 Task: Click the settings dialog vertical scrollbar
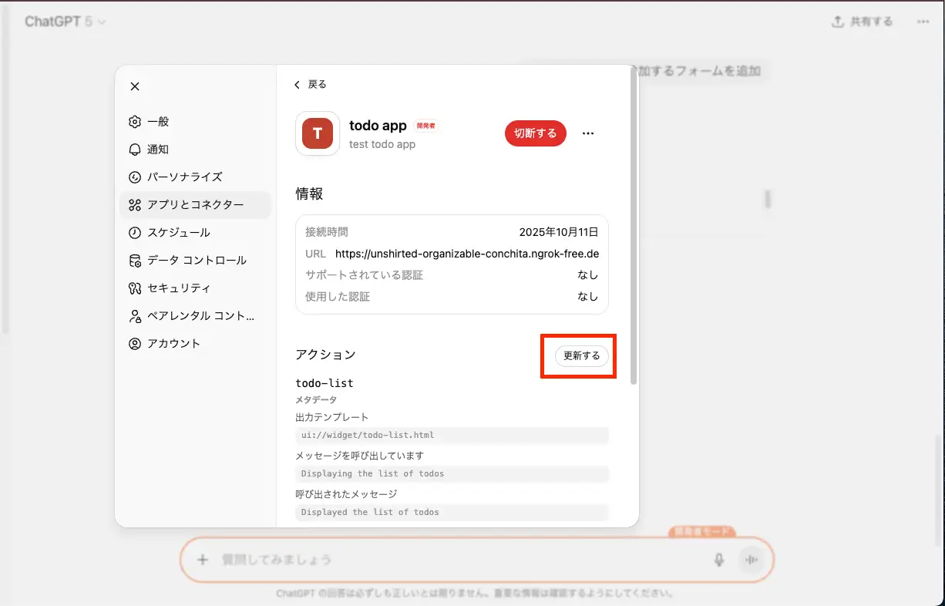pos(634,225)
